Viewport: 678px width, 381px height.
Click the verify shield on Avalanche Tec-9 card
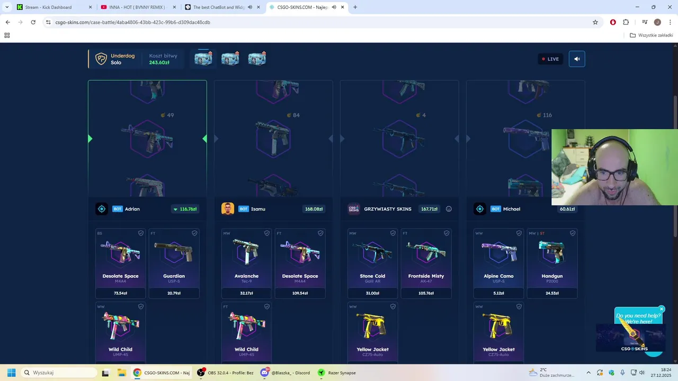(267, 233)
